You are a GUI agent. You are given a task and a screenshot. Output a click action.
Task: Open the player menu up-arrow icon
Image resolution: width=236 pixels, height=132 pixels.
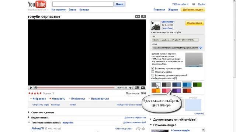(x=143, y=88)
